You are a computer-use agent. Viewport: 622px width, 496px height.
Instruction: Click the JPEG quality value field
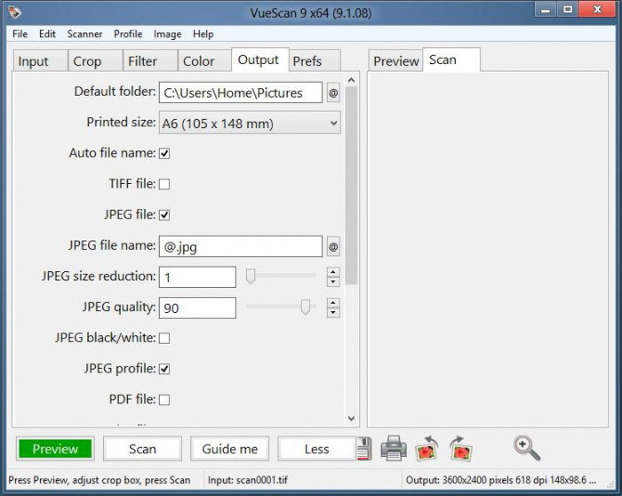pos(197,308)
